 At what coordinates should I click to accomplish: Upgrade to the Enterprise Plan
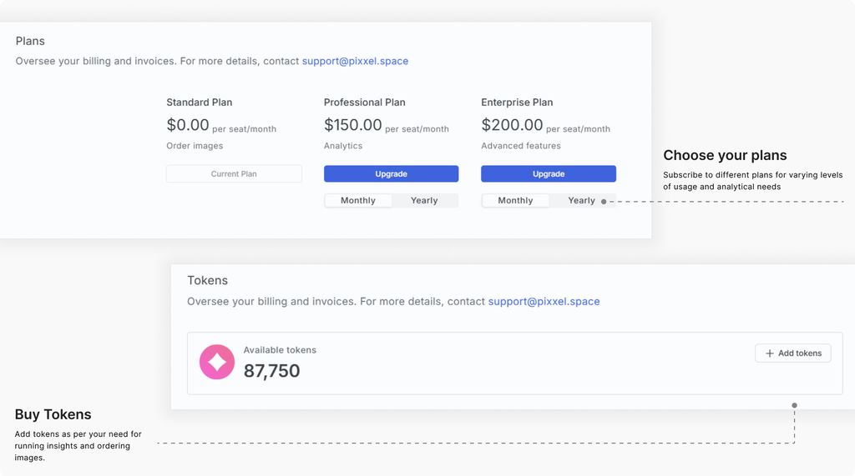(x=548, y=173)
